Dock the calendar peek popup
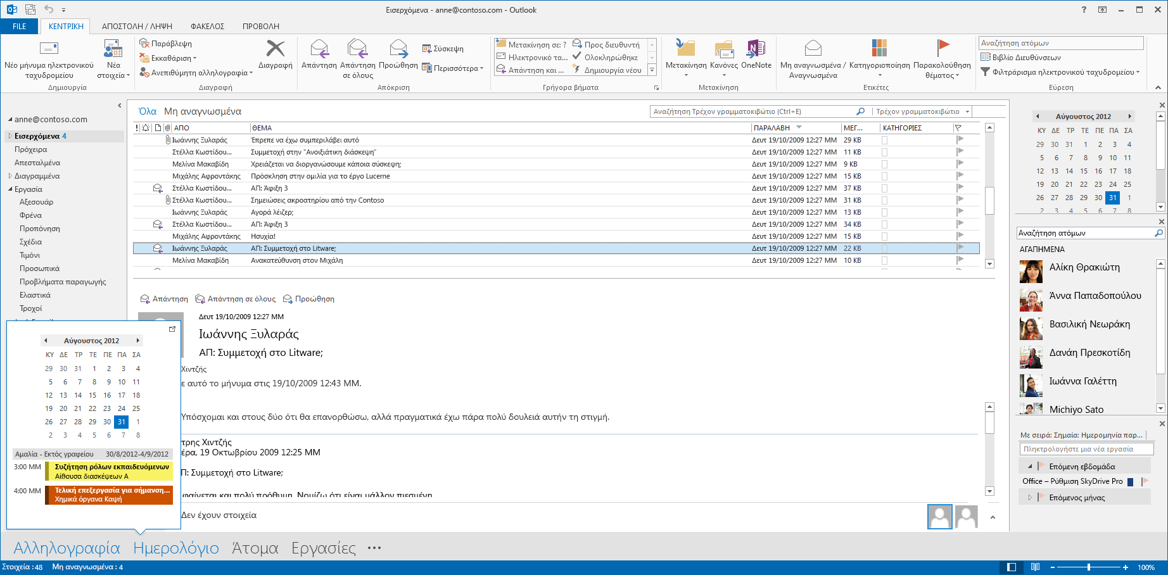Image resolution: width=1168 pixels, height=575 pixels. click(x=172, y=329)
